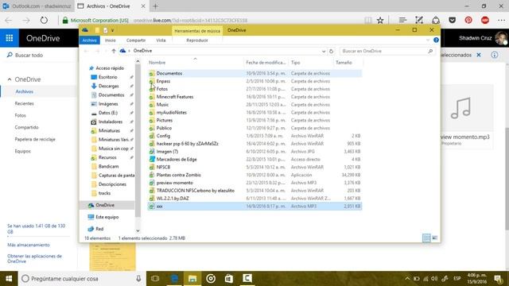Open the Inicio ribbon tab
The width and height of the screenshot is (509, 286).
pos(111,41)
